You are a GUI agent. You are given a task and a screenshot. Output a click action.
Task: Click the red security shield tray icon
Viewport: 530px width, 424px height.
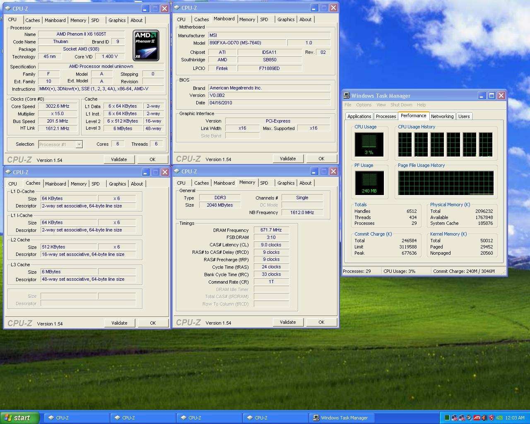pyautogui.click(x=491, y=417)
